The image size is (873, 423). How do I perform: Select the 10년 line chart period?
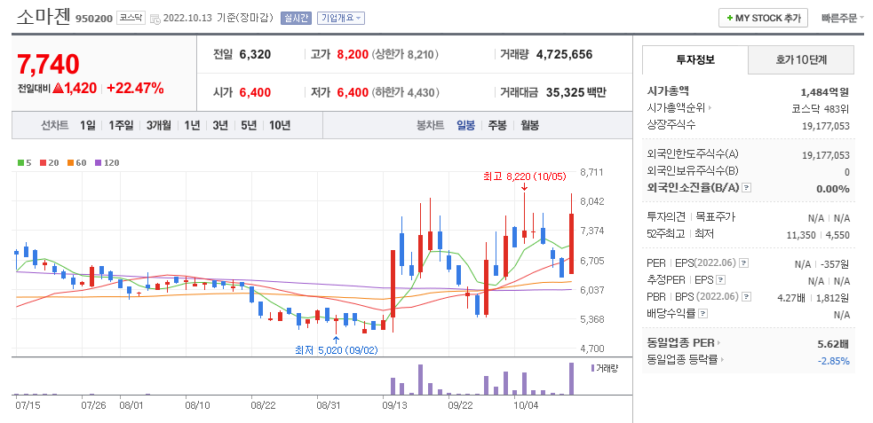(x=280, y=125)
